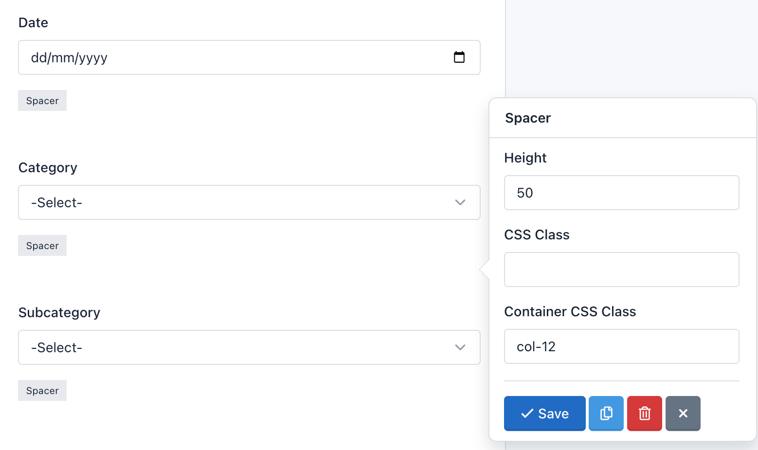The width and height of the screenshot is (758, 450).
Task: Focus the empty CSS Class input
Action: click(621, 270)
